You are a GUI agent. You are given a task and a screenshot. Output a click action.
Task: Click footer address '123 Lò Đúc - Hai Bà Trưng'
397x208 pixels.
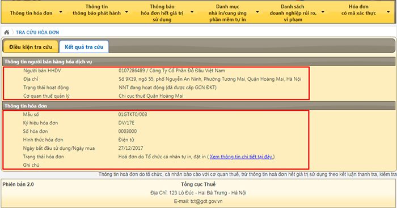(199, 193)
